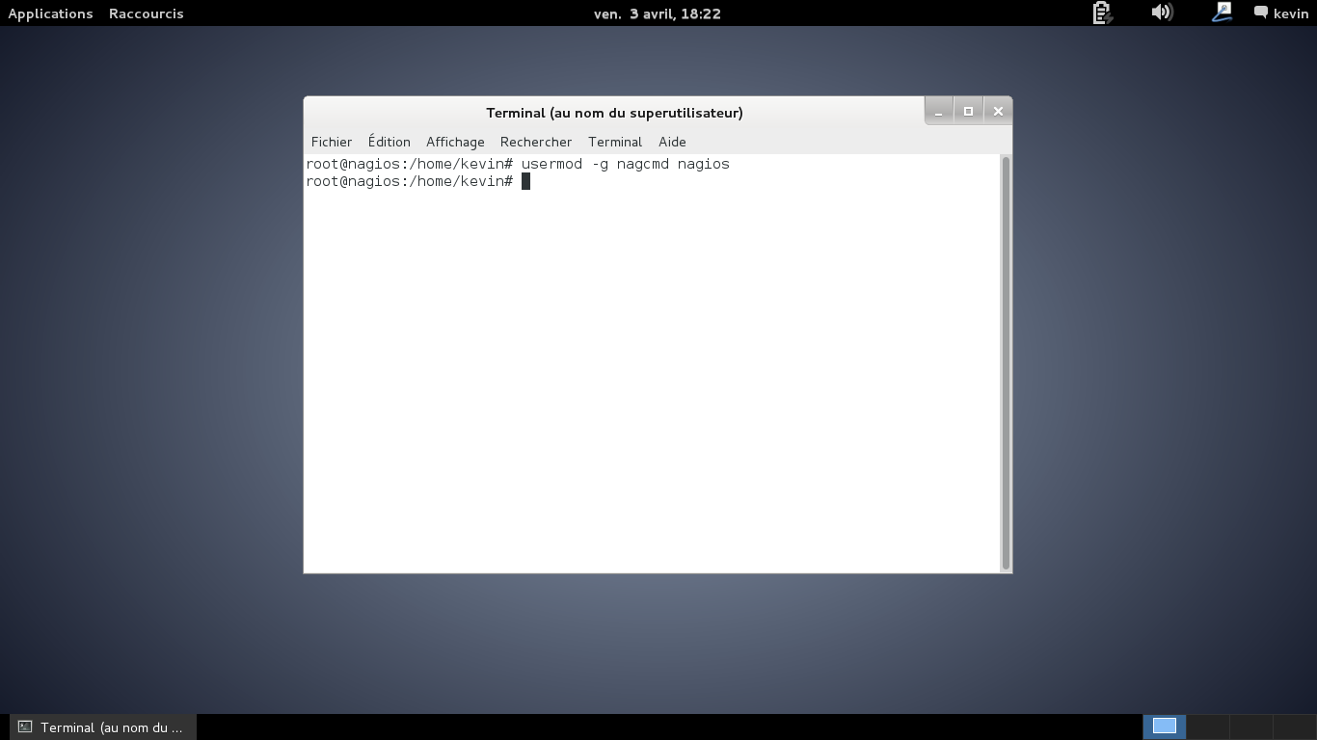Click the terminal icon in taskbar button
The image size is (1317, 740).
click(25, 727)
